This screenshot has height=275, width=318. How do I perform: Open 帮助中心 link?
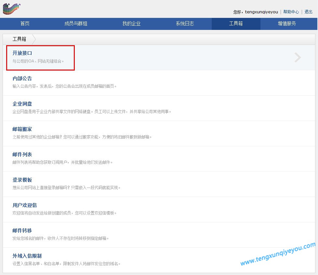(291, 12)
